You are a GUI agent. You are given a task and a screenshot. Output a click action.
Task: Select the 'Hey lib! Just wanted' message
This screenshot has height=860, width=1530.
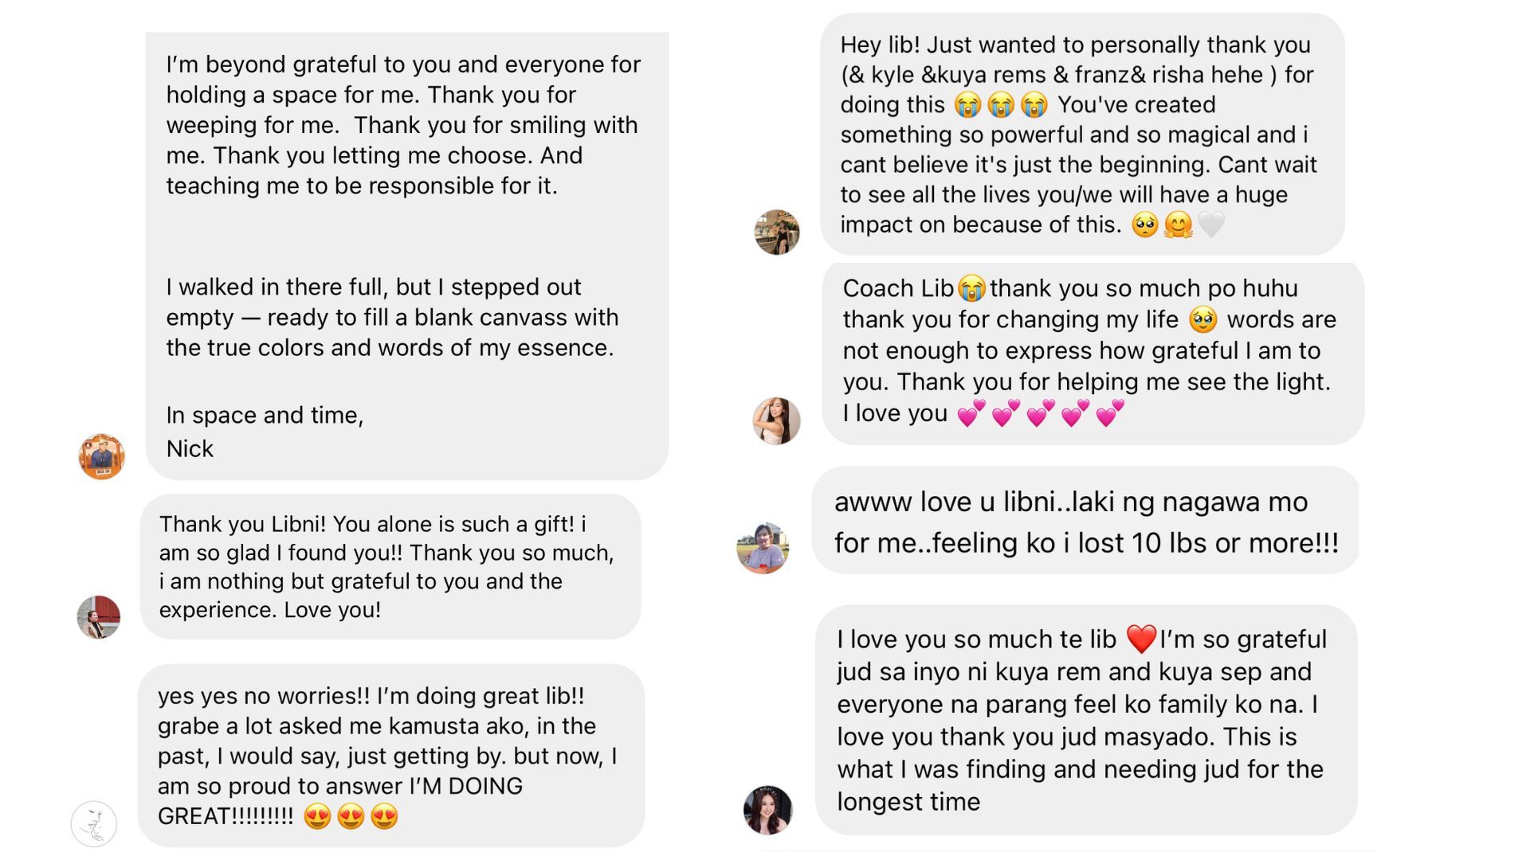pos(1082,135)
